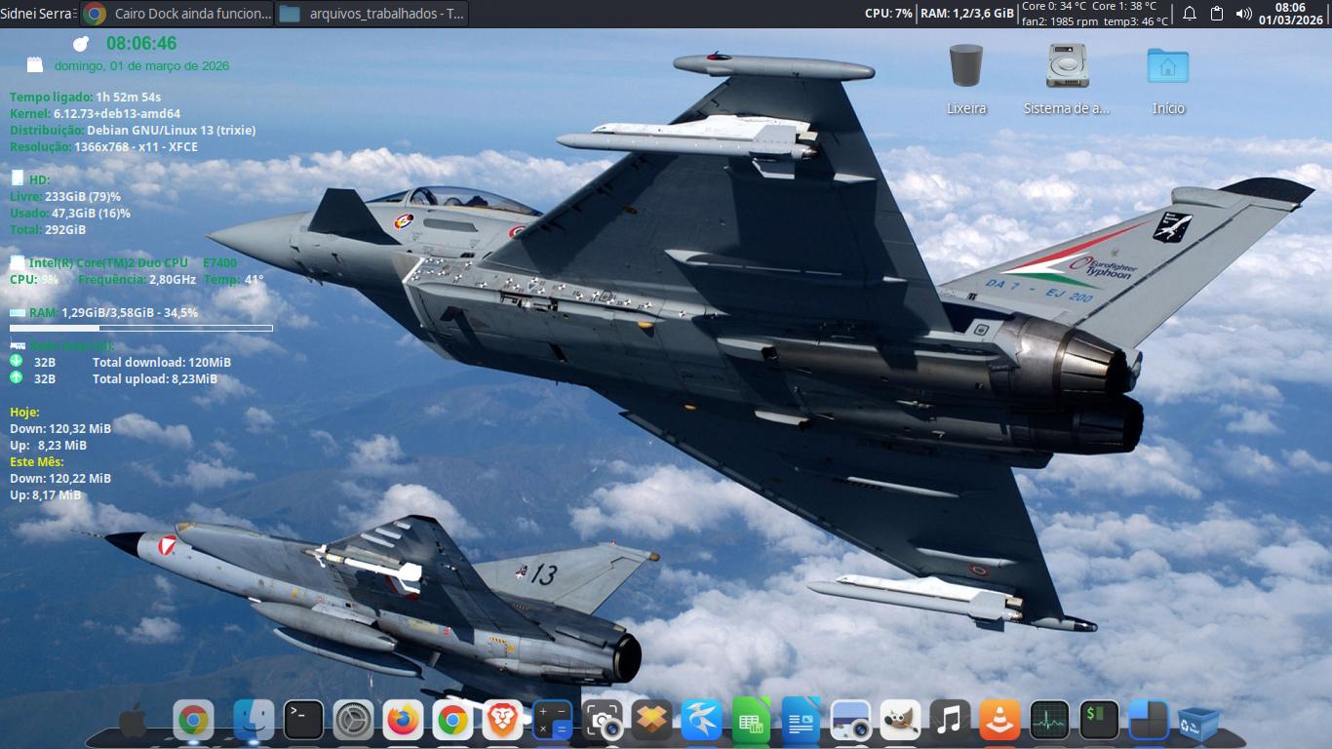Open GIMP image editor from dock
The image size is (1332, 749).
click(900, 721)
